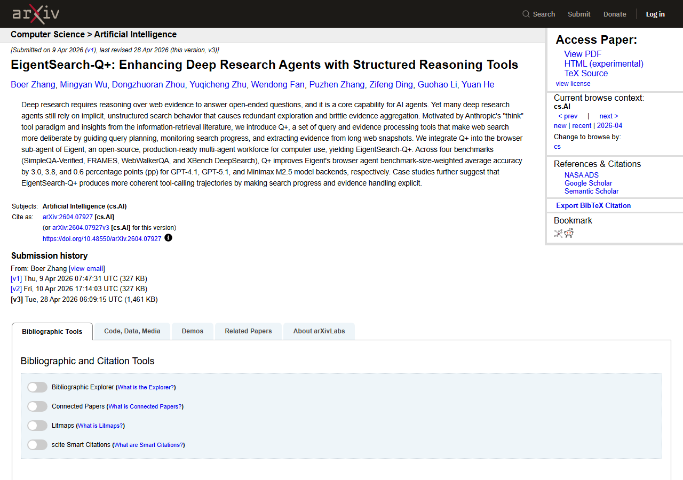Open NASA ADS references
This screenshot has width=683, height=480.
582,175
